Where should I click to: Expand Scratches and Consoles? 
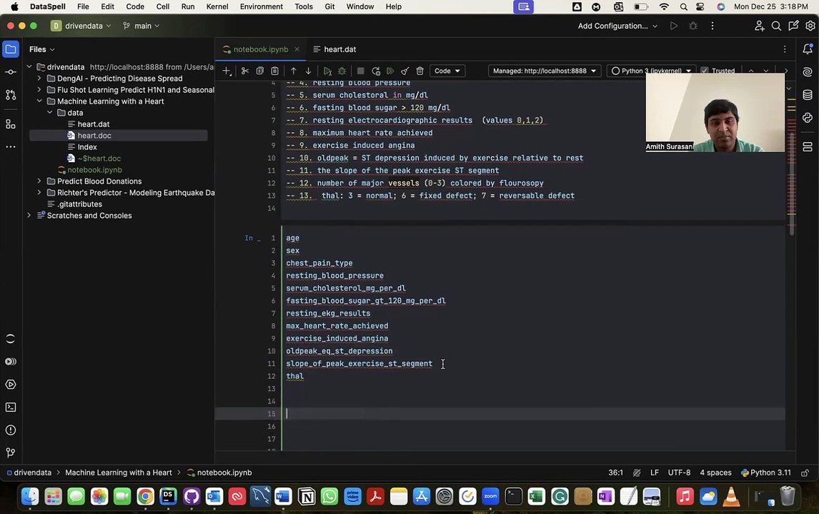click(29, 216)
